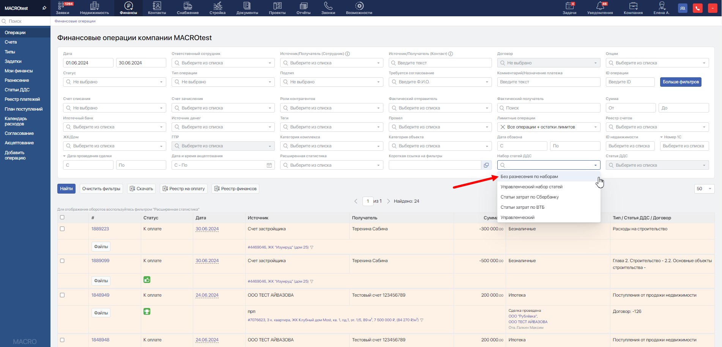Click the Комментарий/Назначение платежа text field
Image resolution: width=722 pixels, height=347 pixels.
pyautogui.click(x=549, y=82)
